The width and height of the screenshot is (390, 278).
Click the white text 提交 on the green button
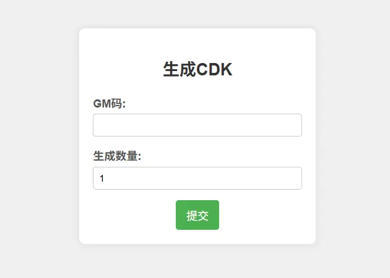pos(197,216)
